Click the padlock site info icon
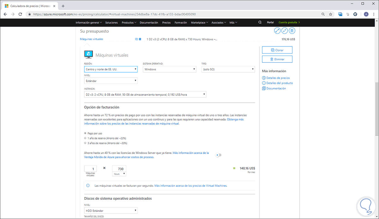Viewport: 379px width, 219px height. point(29,14)
